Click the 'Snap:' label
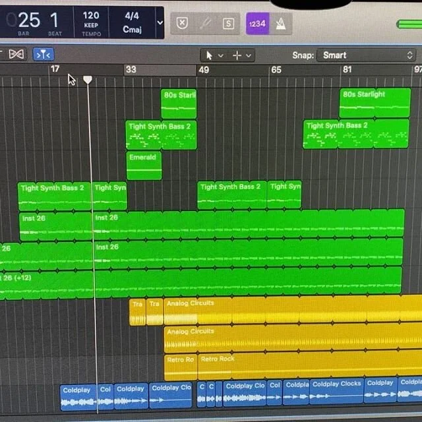 [303, 55]
